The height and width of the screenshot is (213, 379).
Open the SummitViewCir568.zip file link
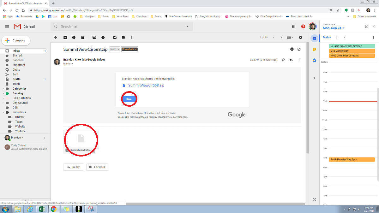pos(146,85)
